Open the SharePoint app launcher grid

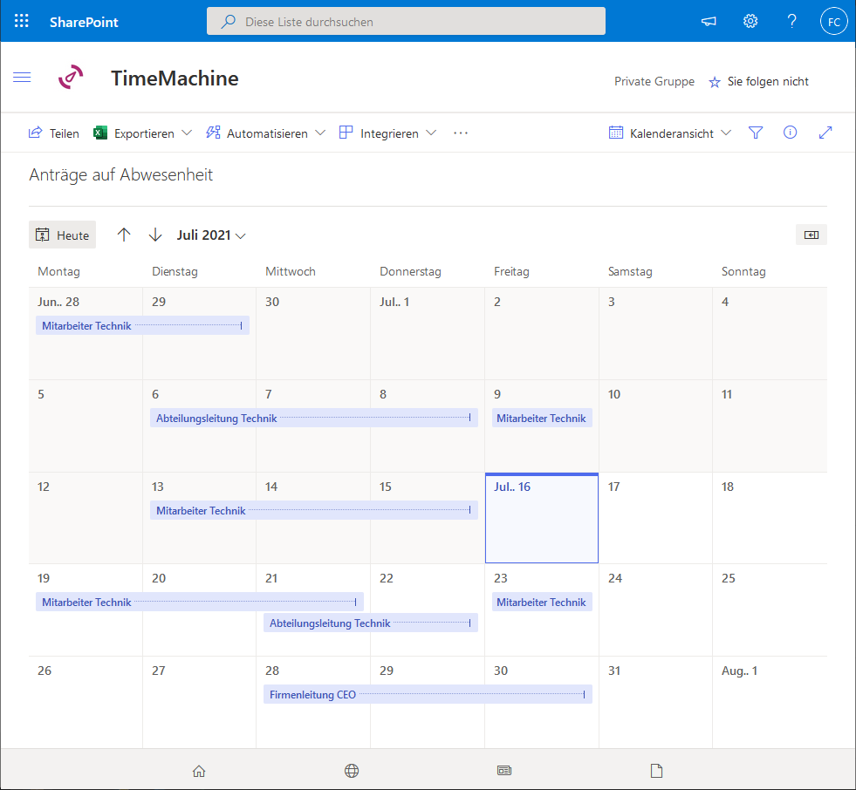(22, 21)
